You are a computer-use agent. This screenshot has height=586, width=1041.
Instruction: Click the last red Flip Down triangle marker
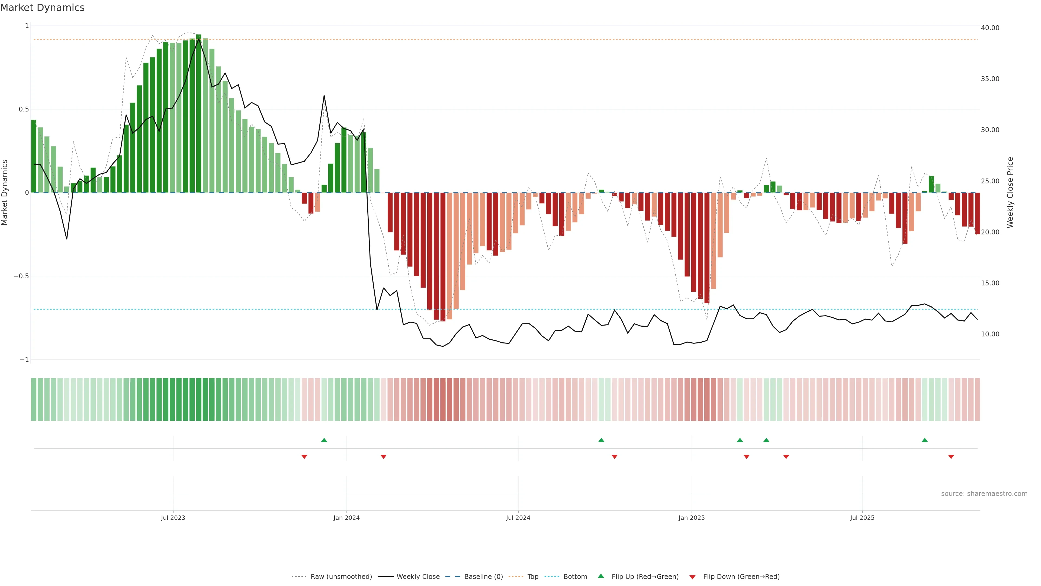click(951, 457)
